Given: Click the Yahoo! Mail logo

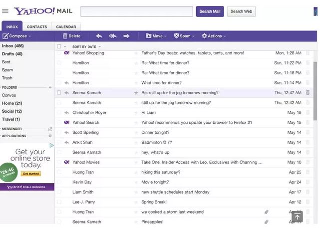Looking at the screenshot, I should [43, 11].
